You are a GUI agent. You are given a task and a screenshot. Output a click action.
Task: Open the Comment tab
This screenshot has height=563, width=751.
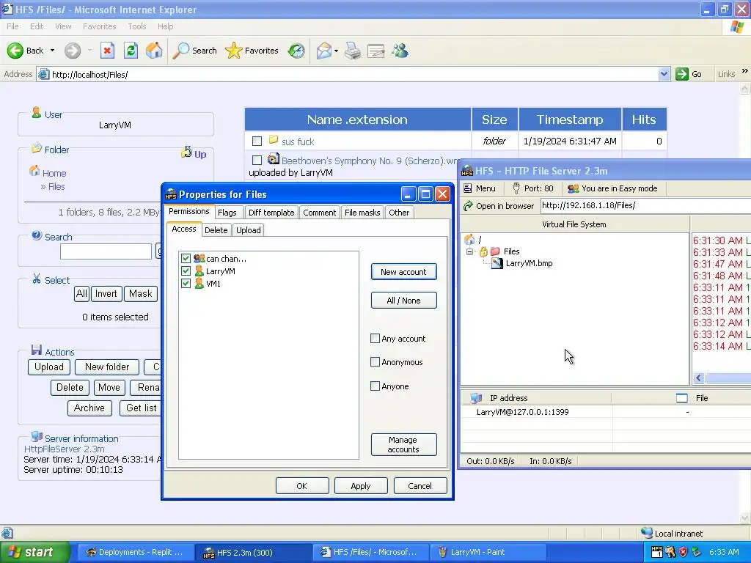tap(320, 213)
